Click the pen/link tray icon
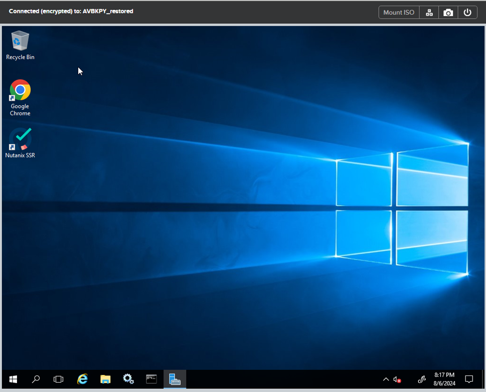486x392 pixels. [422, 379]
